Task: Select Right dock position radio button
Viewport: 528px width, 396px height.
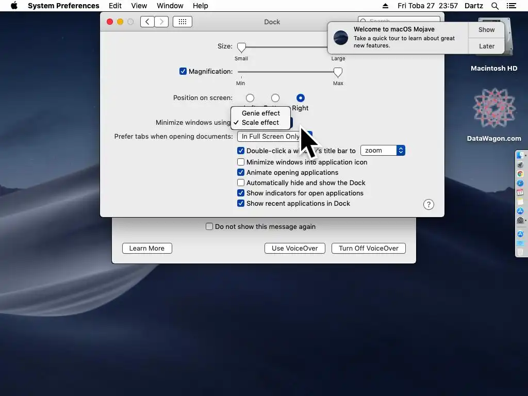Action: [x=301, y=98]
